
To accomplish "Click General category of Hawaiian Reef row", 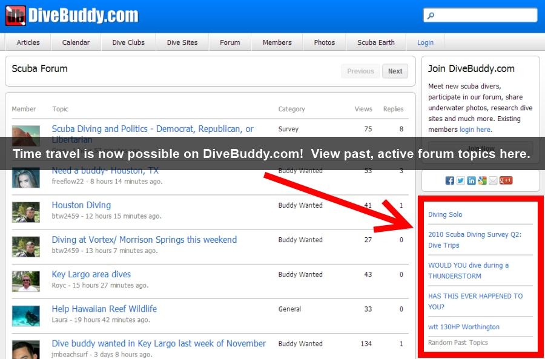I will [289, 309].
